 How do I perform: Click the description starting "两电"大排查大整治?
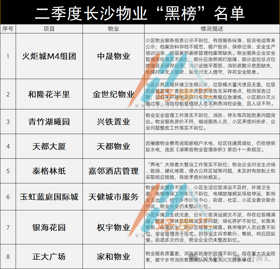tap(210, 171)
